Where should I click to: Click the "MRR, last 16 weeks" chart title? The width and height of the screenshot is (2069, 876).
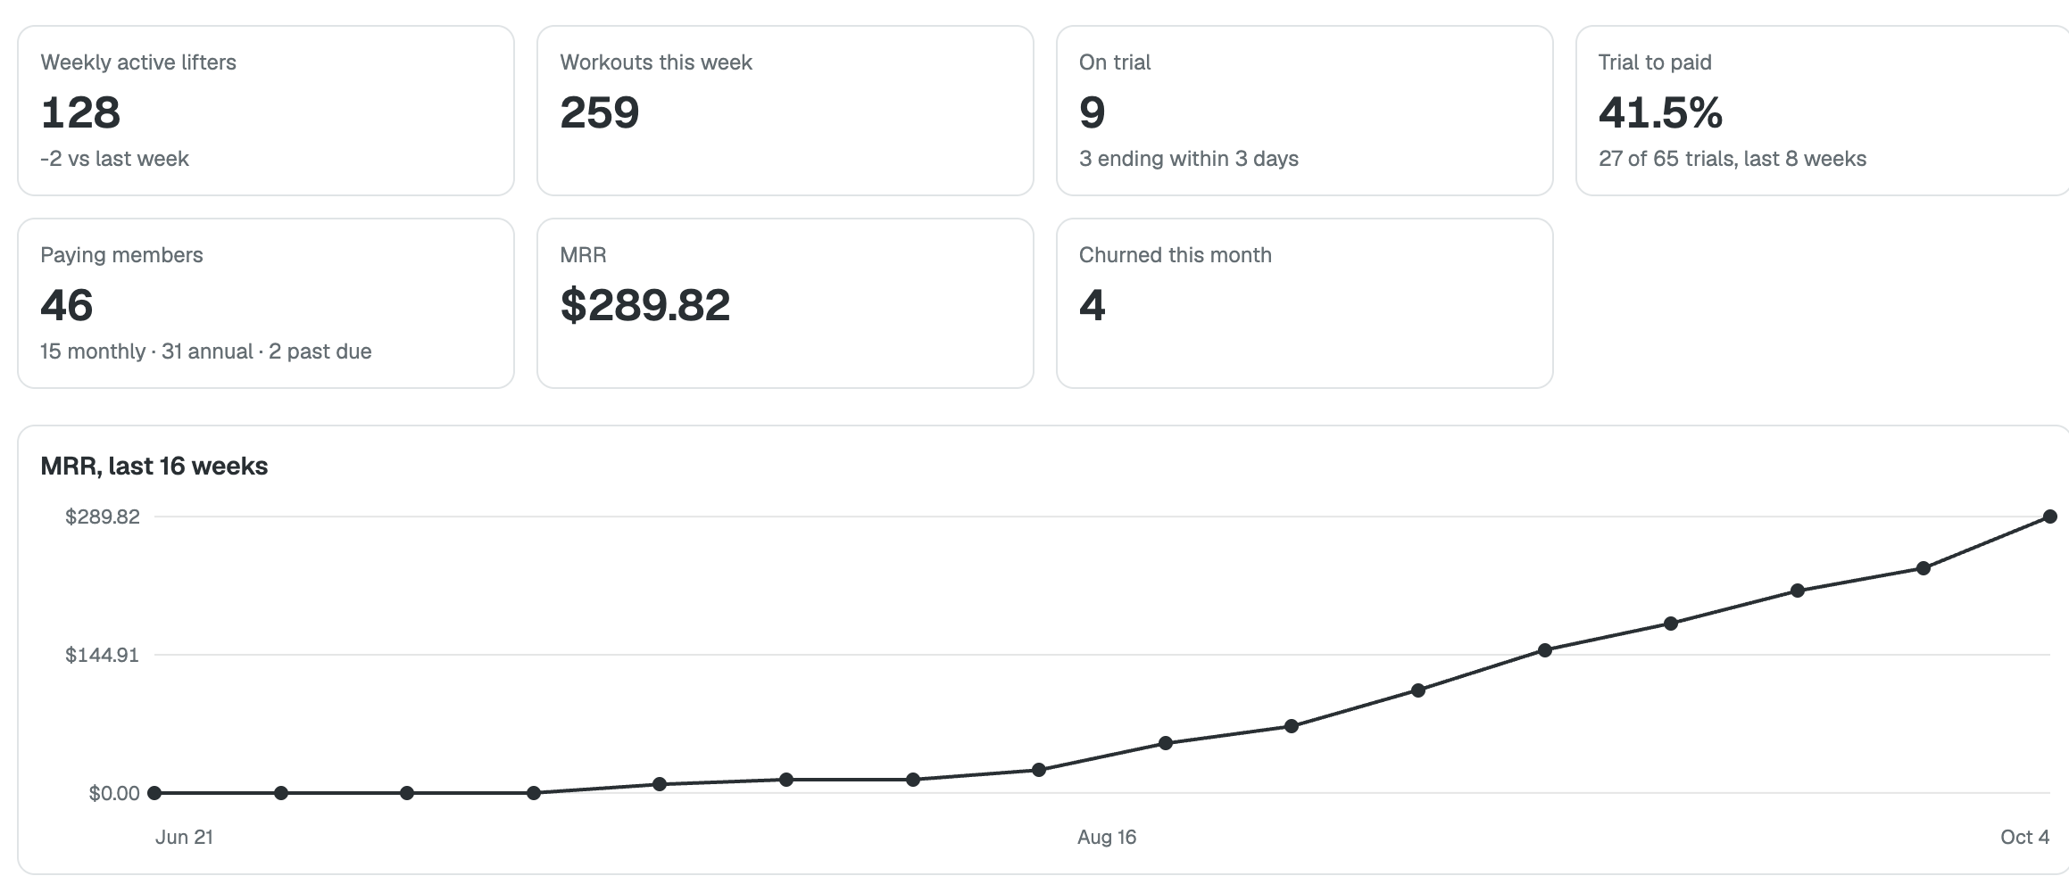point(154,466)
